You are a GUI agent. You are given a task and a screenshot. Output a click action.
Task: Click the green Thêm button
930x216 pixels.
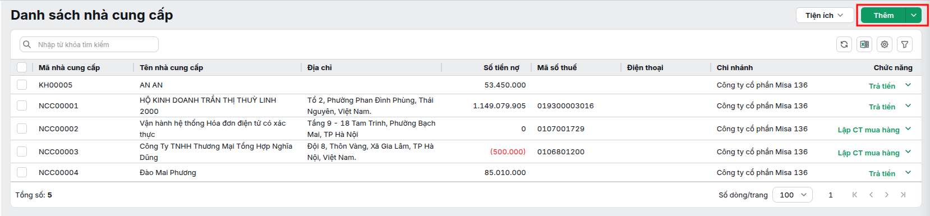point(883,15)
